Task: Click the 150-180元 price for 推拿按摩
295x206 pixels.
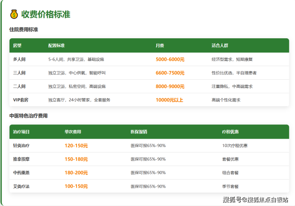Action: pyautogui.click(x=76, y=159)
